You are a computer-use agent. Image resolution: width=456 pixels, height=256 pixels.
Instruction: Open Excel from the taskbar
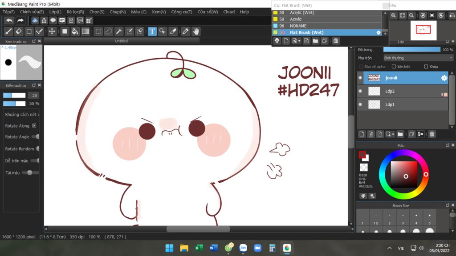point(199,248)
